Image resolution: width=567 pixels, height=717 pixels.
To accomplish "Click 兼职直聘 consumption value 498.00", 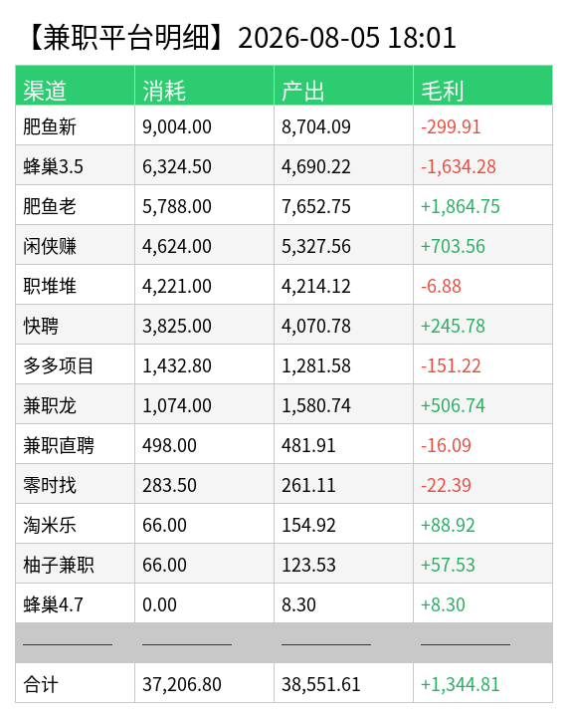I will click(x=169, y=445).
